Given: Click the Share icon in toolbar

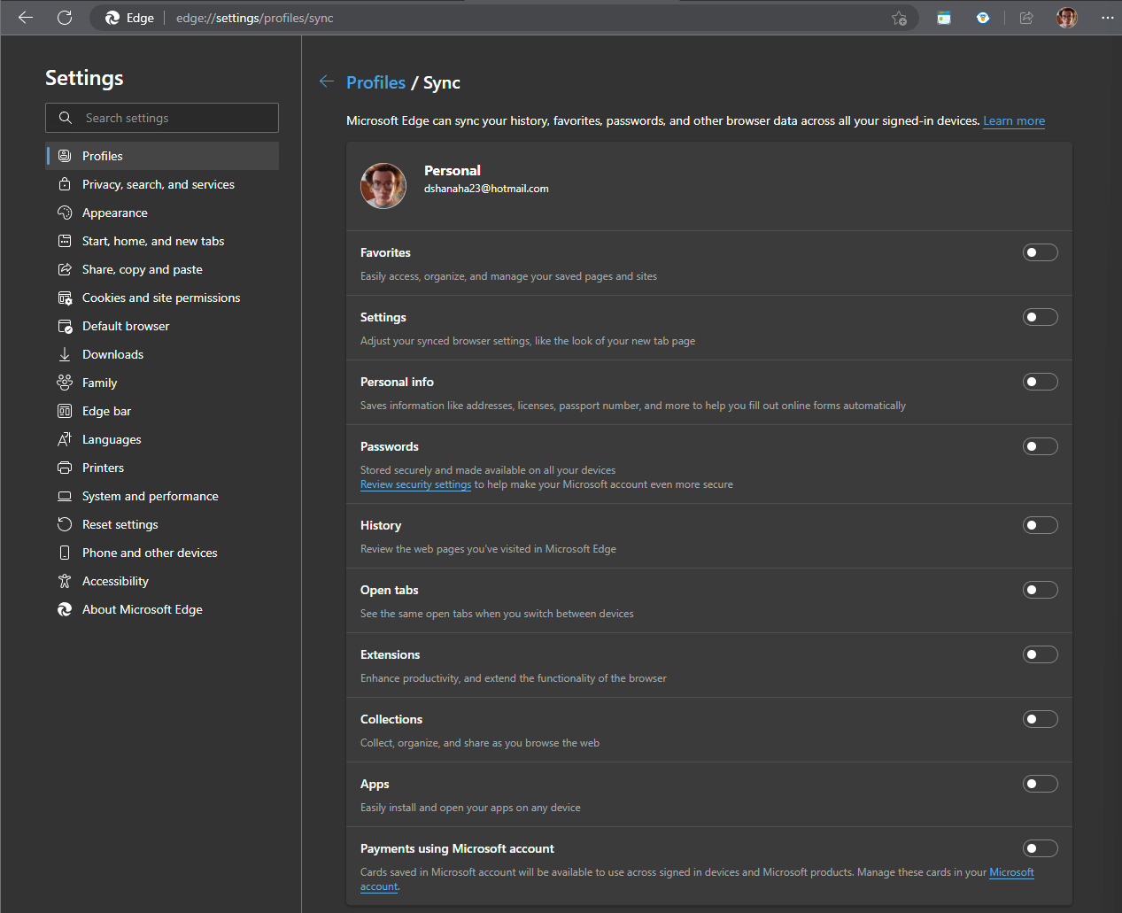Looking at the screenshot, I should [1026, 18].
